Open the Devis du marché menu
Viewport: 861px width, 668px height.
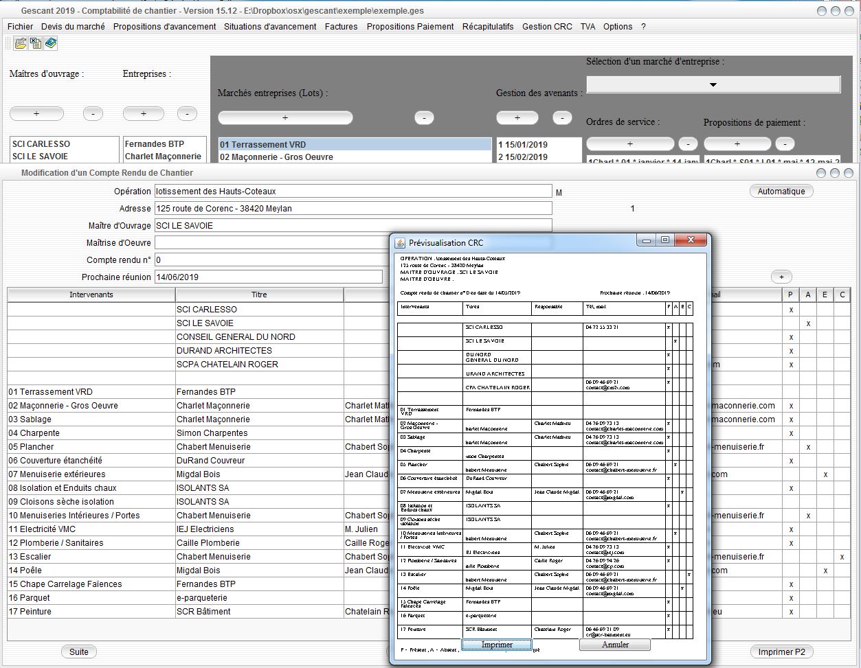[73, 27]
